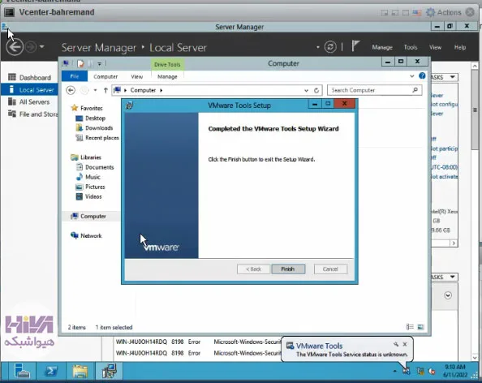Refresh Server Manager with the circular arrows icon
This screenshot has height=383, width=482.
(330, 47)
